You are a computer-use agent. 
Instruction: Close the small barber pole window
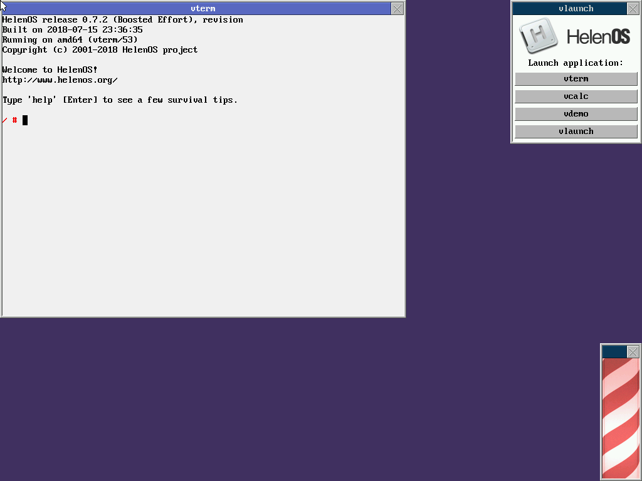(x=633, y=352)
